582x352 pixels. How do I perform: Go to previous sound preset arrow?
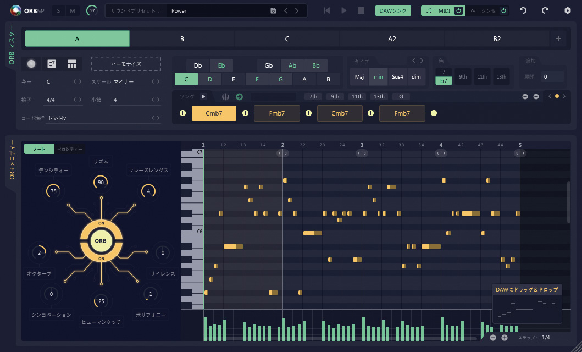point(286,11)
